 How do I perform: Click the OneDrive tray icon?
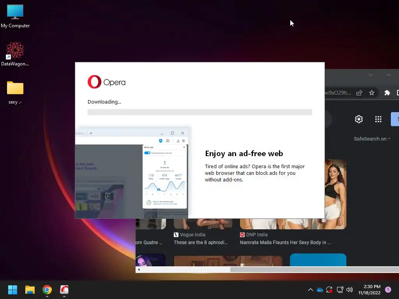(320, 290)
